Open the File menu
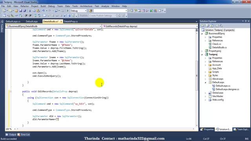Viewport: 251px width, 141px height. tap(3, 6)
